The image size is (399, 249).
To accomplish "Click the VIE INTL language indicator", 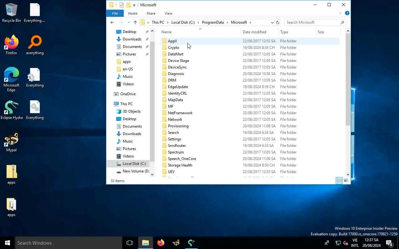I will pyautogui.click(x=355, y=243).
